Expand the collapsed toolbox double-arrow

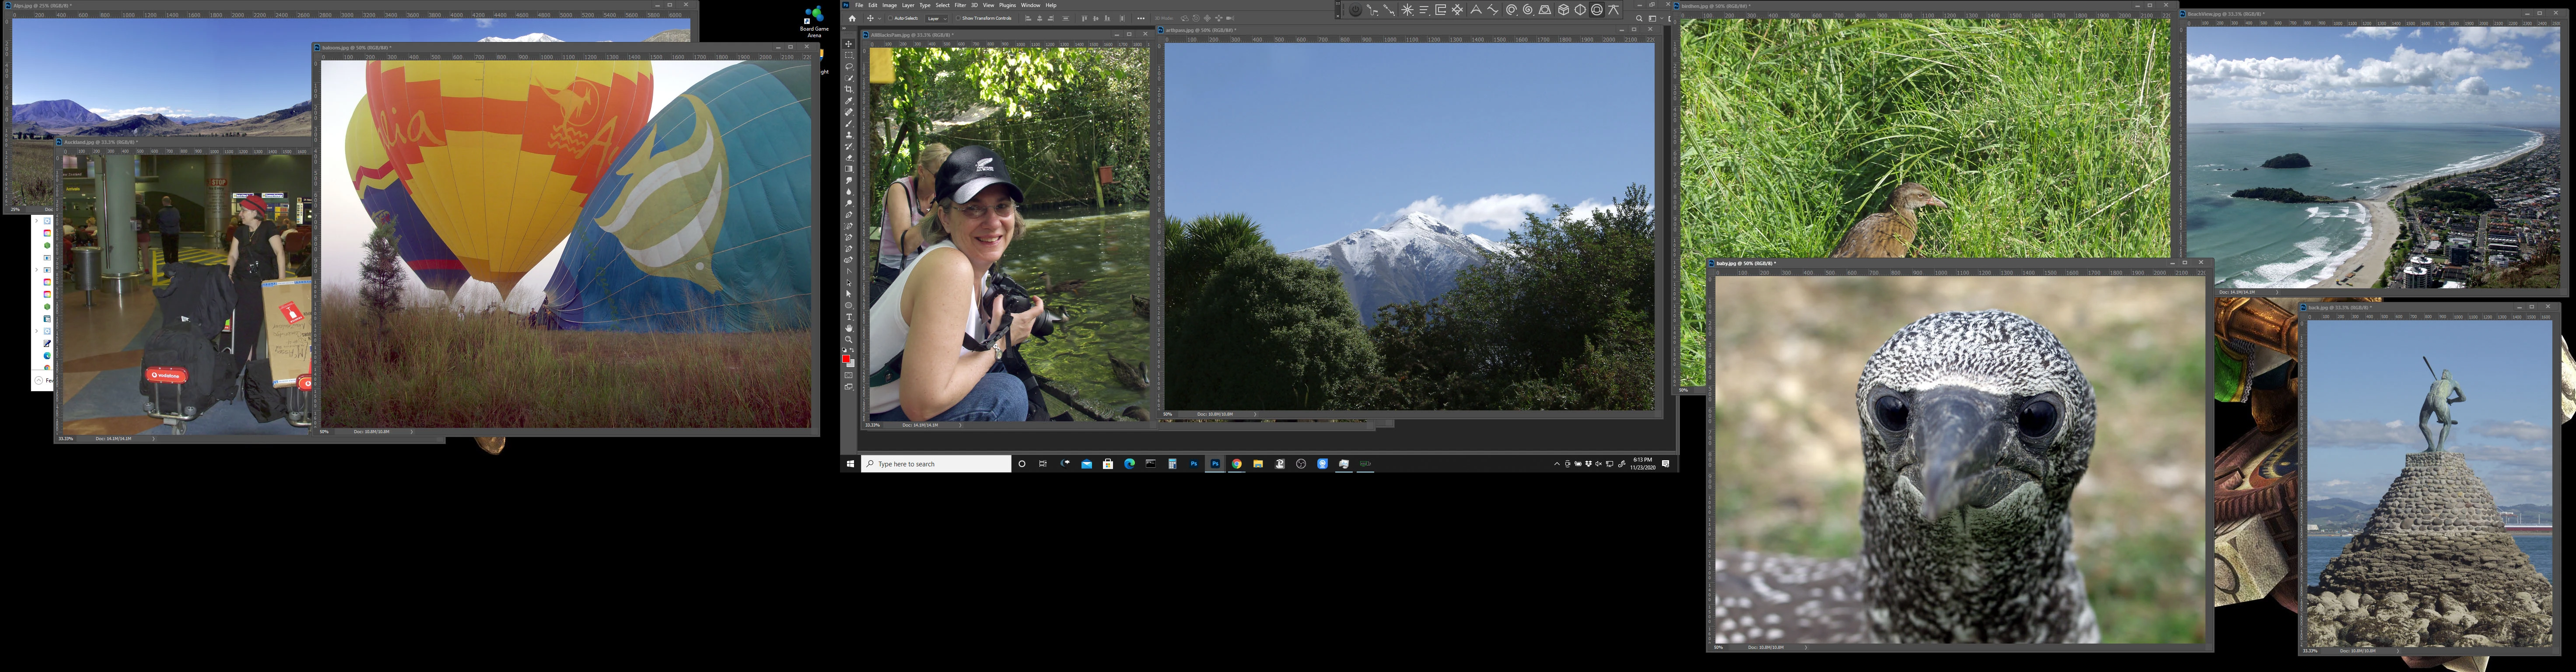[844, 28]
